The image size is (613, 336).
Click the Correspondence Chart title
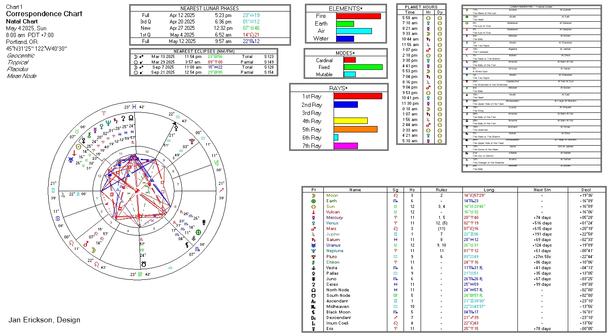tap(44, 14)
